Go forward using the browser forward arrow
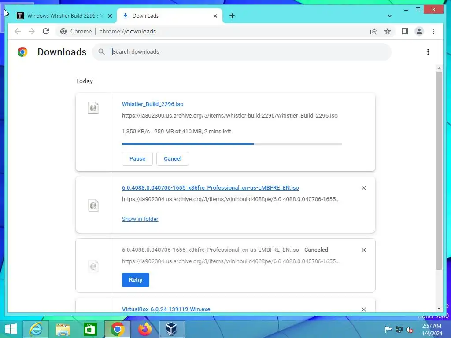Screen dimensions: 451x338 coord(32,31)
